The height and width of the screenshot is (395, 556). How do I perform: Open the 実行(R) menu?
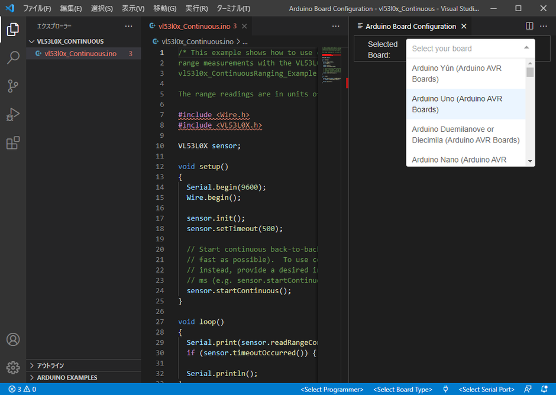[x=196, y=8]
